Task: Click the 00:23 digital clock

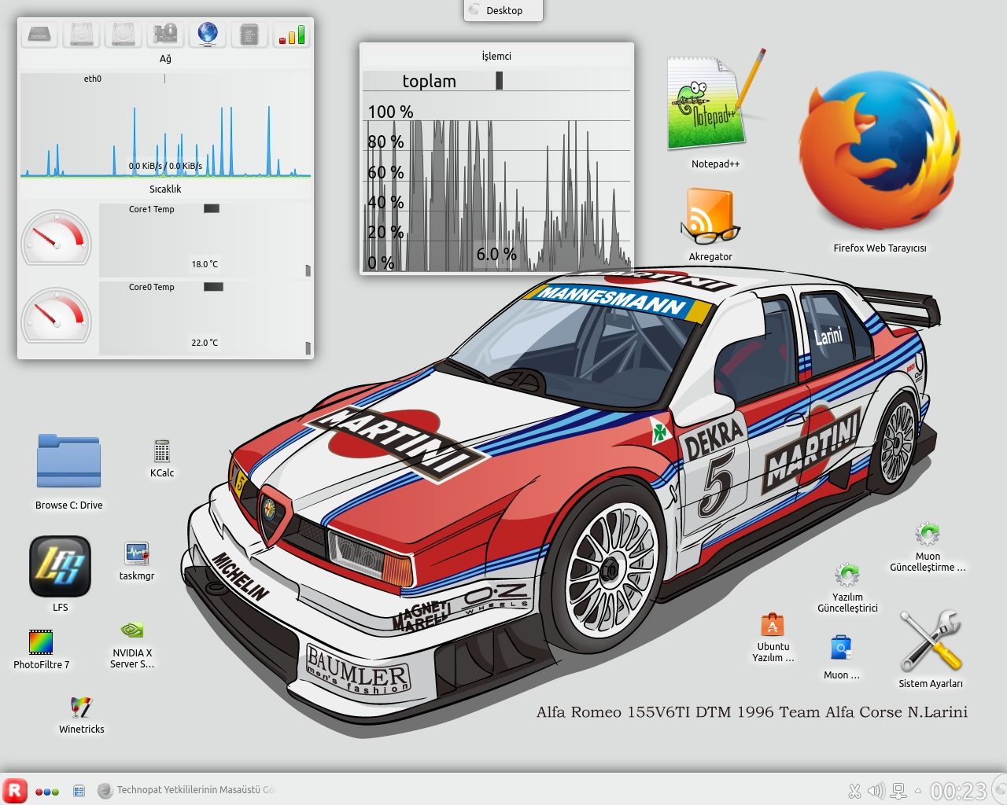Action: point(957,791)
